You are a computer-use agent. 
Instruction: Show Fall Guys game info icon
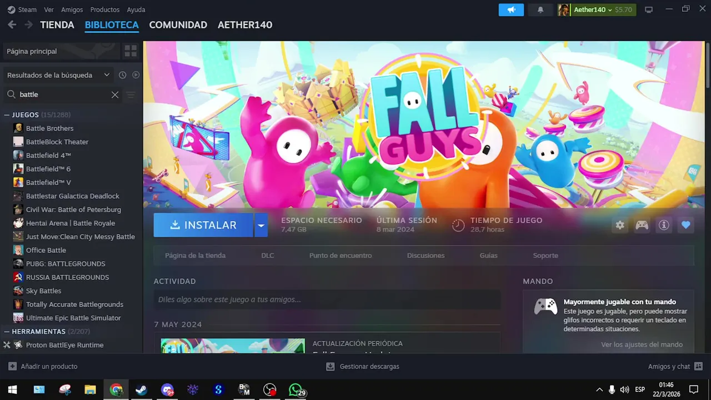click(664, 225)
